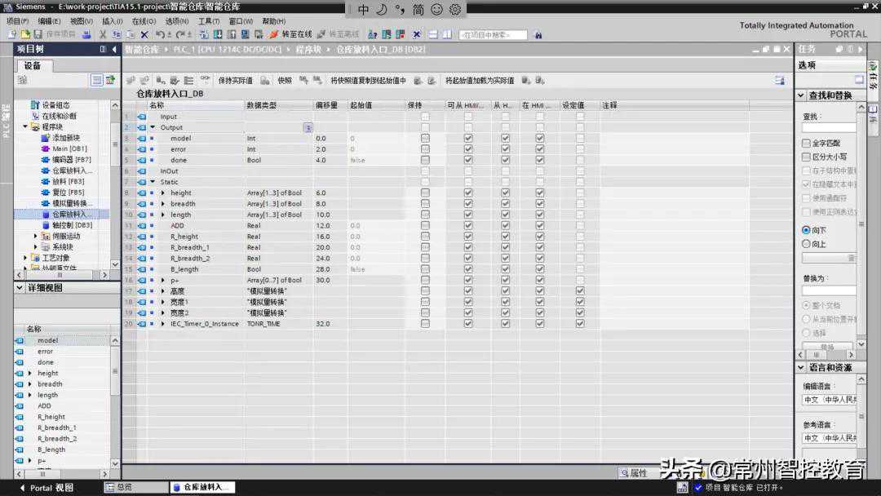
Task: Expand the 工艺对象 tree node
Action: (x=25, y=258)
